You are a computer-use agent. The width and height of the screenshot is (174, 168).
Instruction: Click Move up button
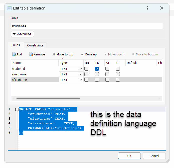click(x=89, y=54)
